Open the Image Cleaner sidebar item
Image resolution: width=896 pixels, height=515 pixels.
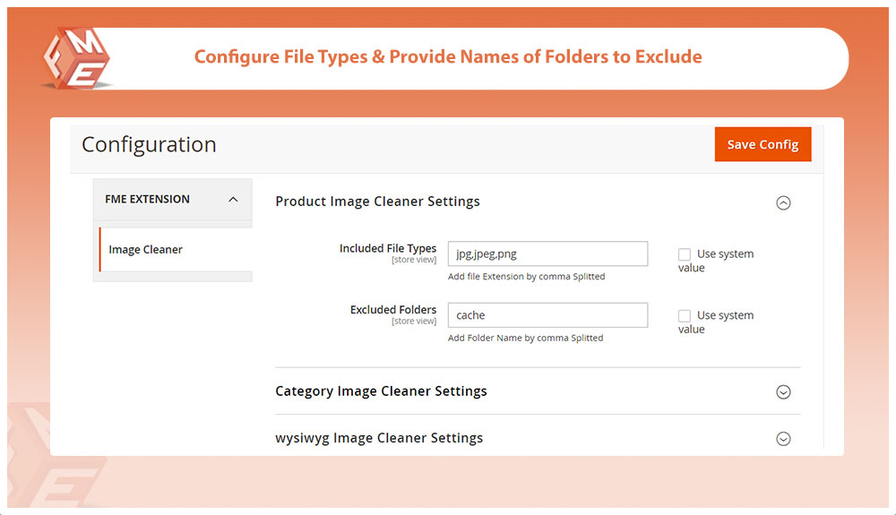pyautogui.click(x=146, y=250)
